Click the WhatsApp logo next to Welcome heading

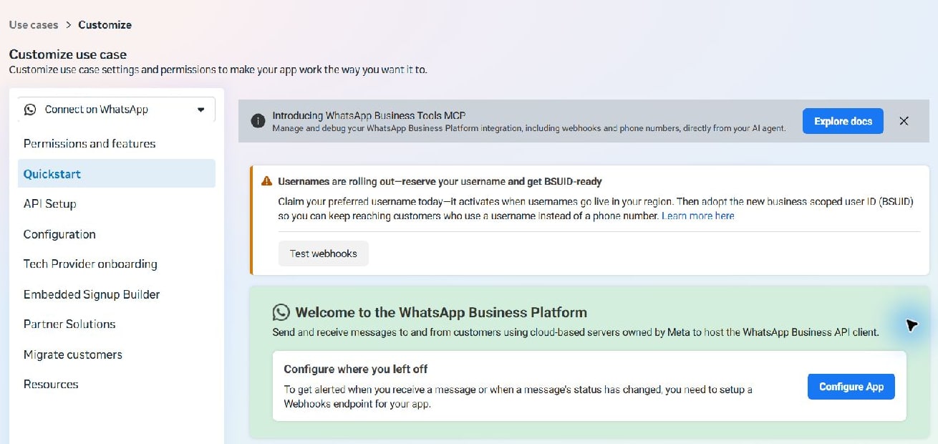(x=281, y=312)
